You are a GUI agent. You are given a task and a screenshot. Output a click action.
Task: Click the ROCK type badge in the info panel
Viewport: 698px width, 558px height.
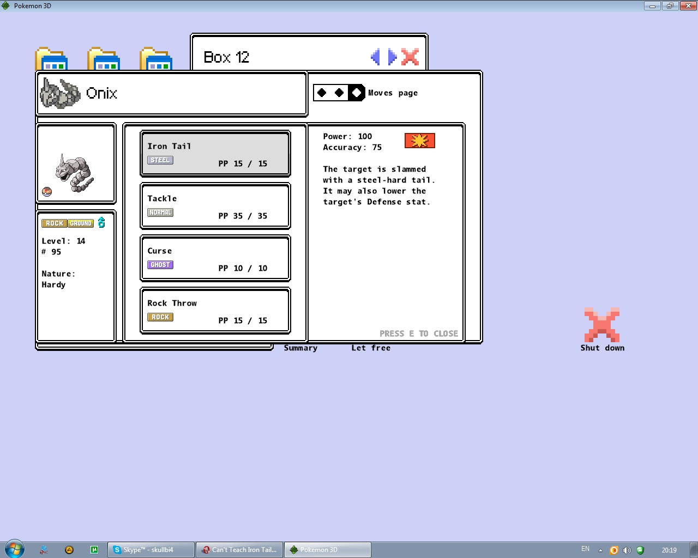[x=55, y=223]
